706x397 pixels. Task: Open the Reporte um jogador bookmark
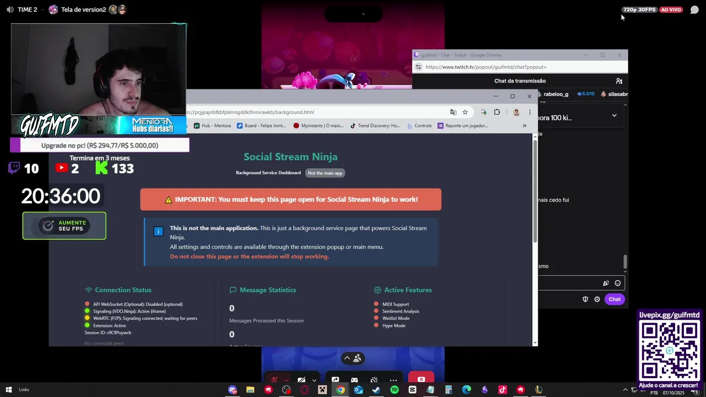(x=463, y=126)
